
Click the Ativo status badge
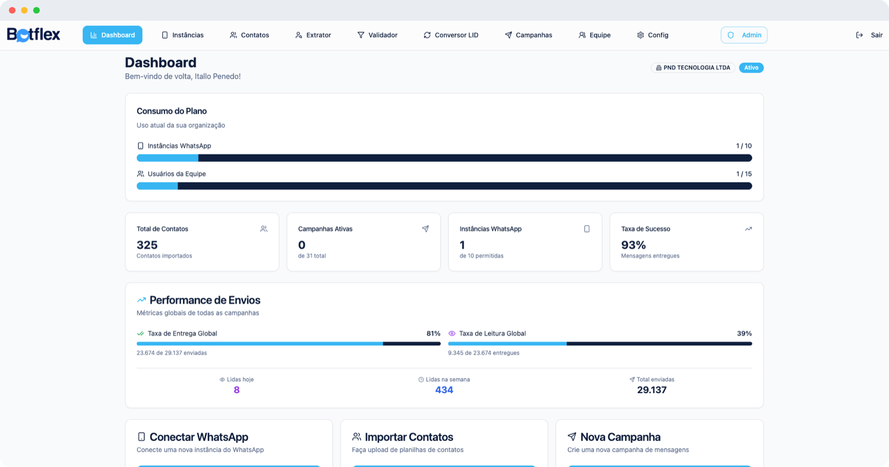coord(751,68)
